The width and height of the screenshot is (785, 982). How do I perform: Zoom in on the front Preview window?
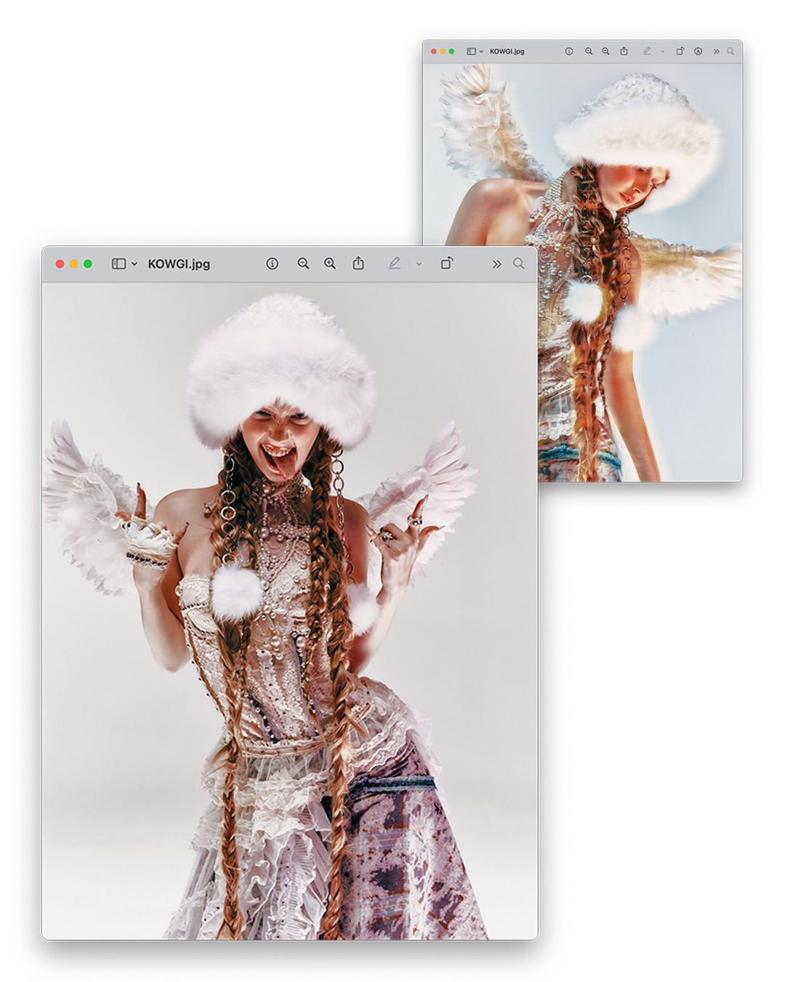(330, 263)
